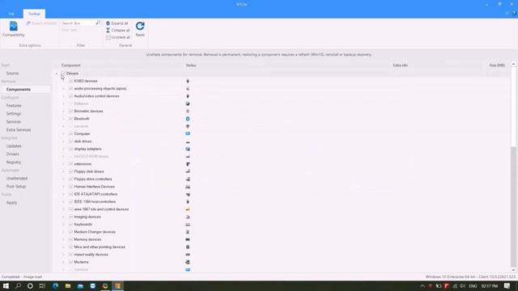Open the File tab
This screenshot has width=518, height=291.
11,14
